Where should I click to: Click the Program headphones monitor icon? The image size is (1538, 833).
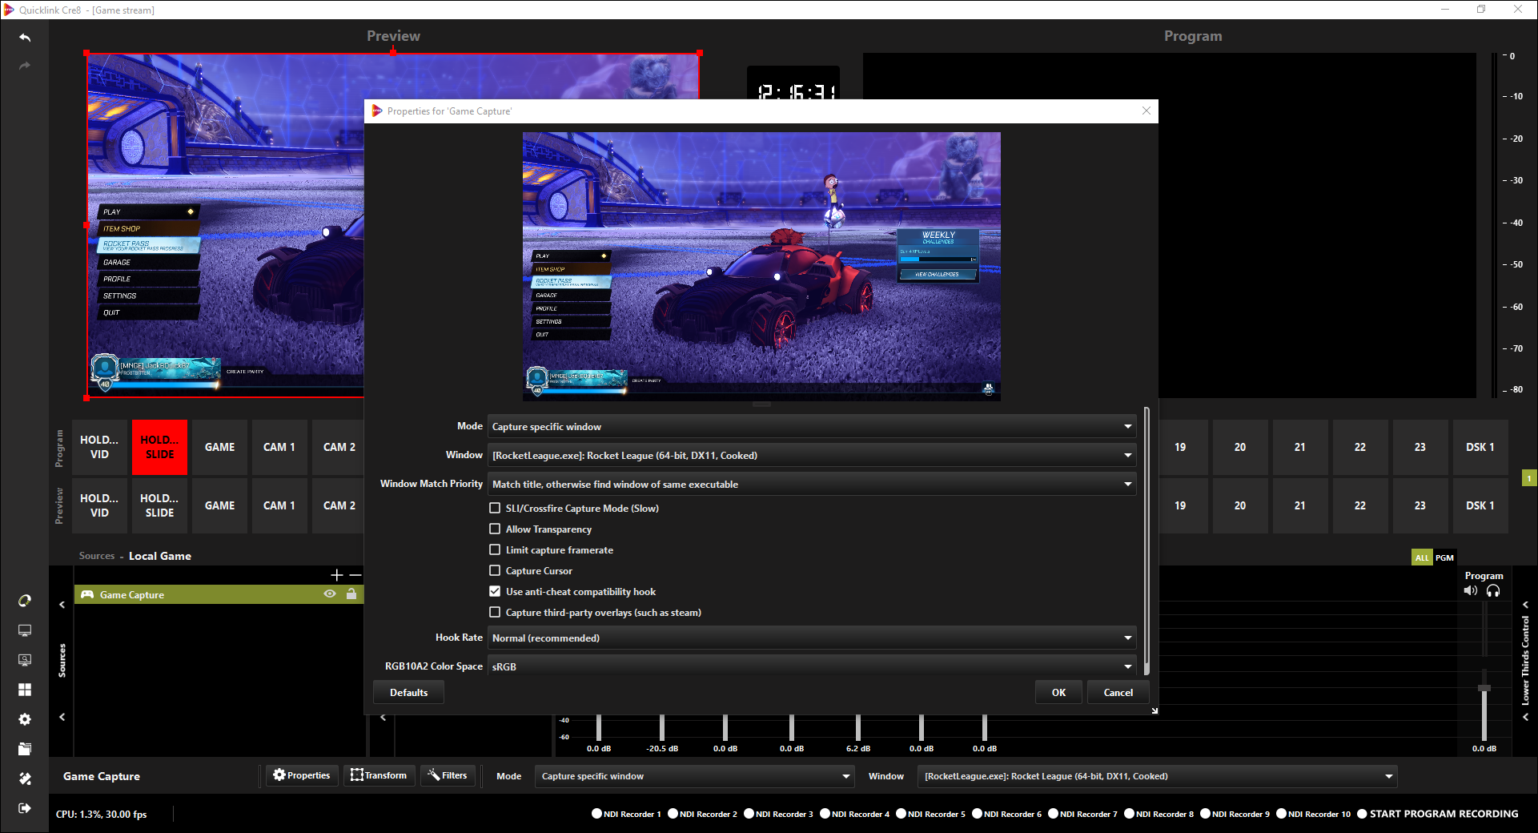click(1493, 591)
